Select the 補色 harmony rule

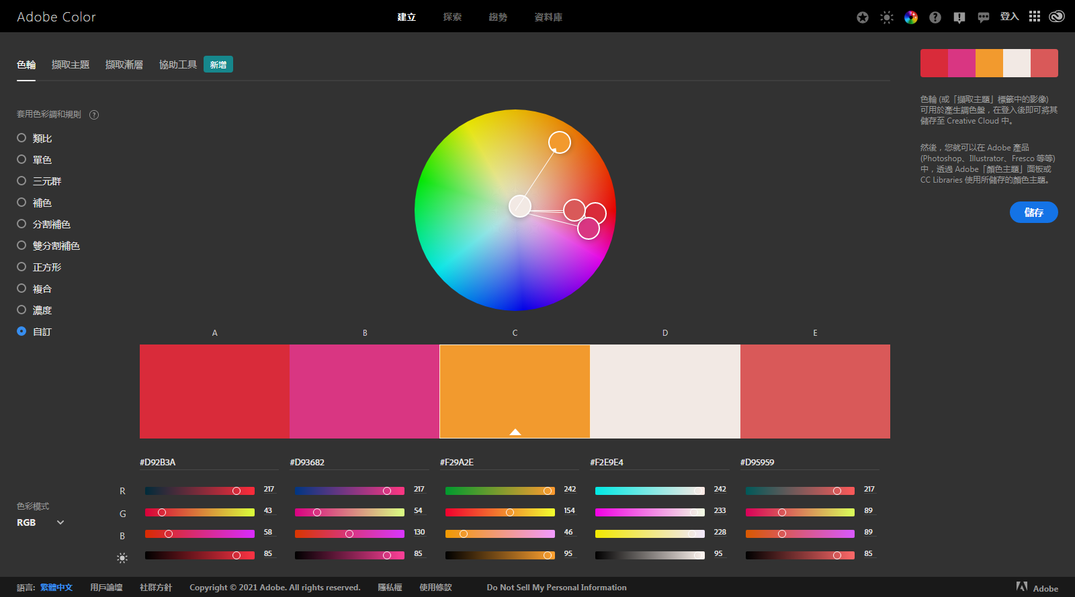coord(21,203)
